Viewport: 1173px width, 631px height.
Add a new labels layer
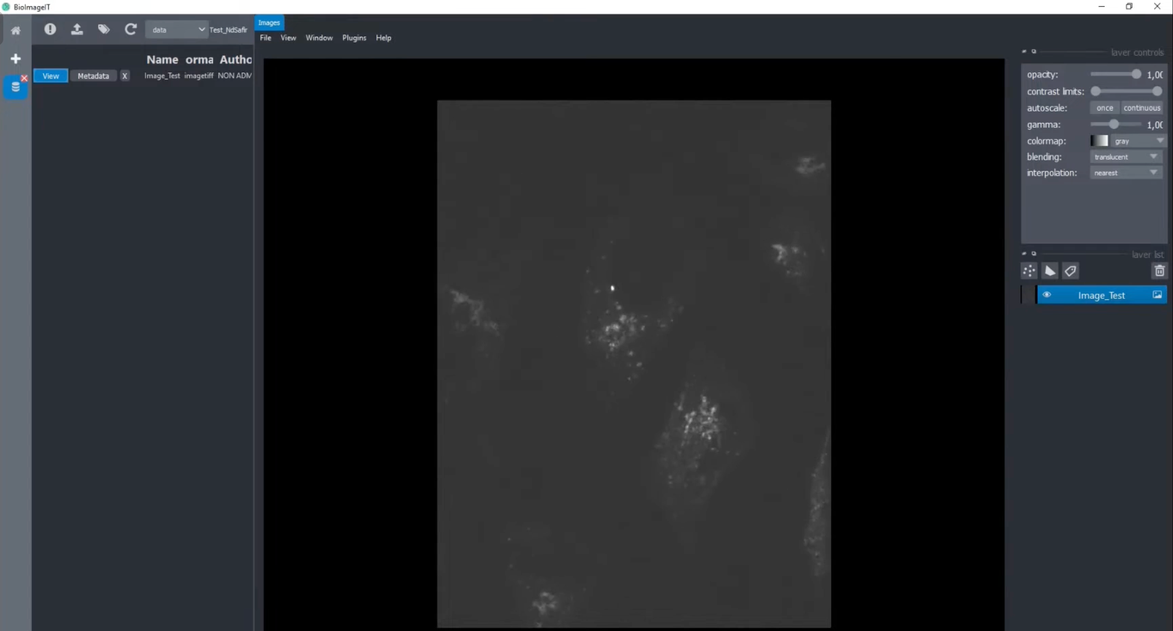(1070, 271)
